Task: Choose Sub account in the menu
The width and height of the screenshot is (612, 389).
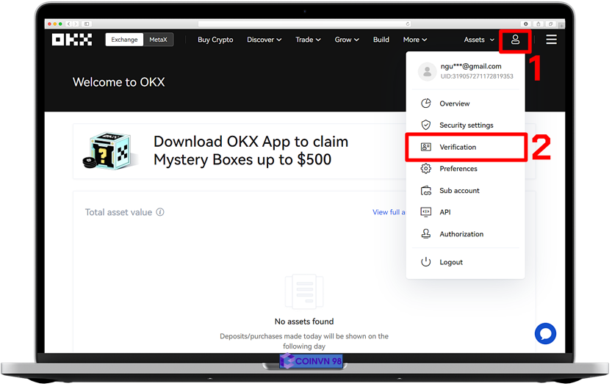Action: (x=459, y=191)
